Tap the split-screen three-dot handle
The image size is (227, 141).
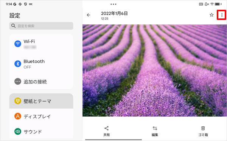pyautogui.click(x=113, y=4)
